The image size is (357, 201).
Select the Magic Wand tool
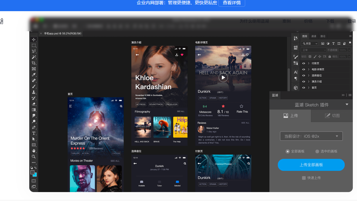(x=34, y=57)
